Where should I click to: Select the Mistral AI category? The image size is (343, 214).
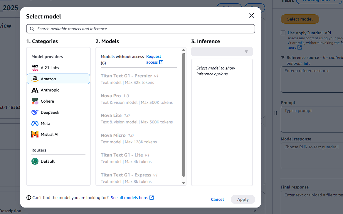[58, 134]
